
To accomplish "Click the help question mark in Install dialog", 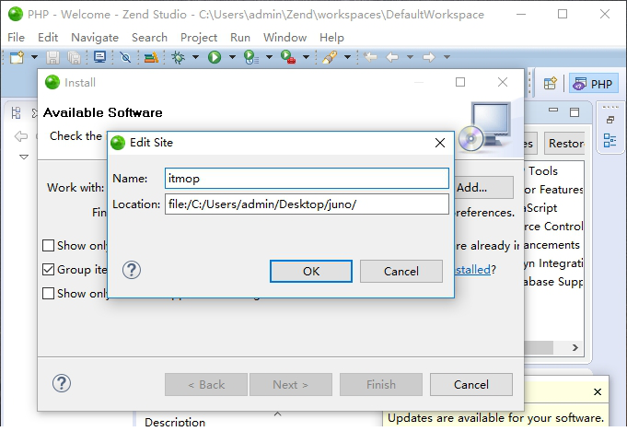I will pyautogui.click(x=62, y=383).
